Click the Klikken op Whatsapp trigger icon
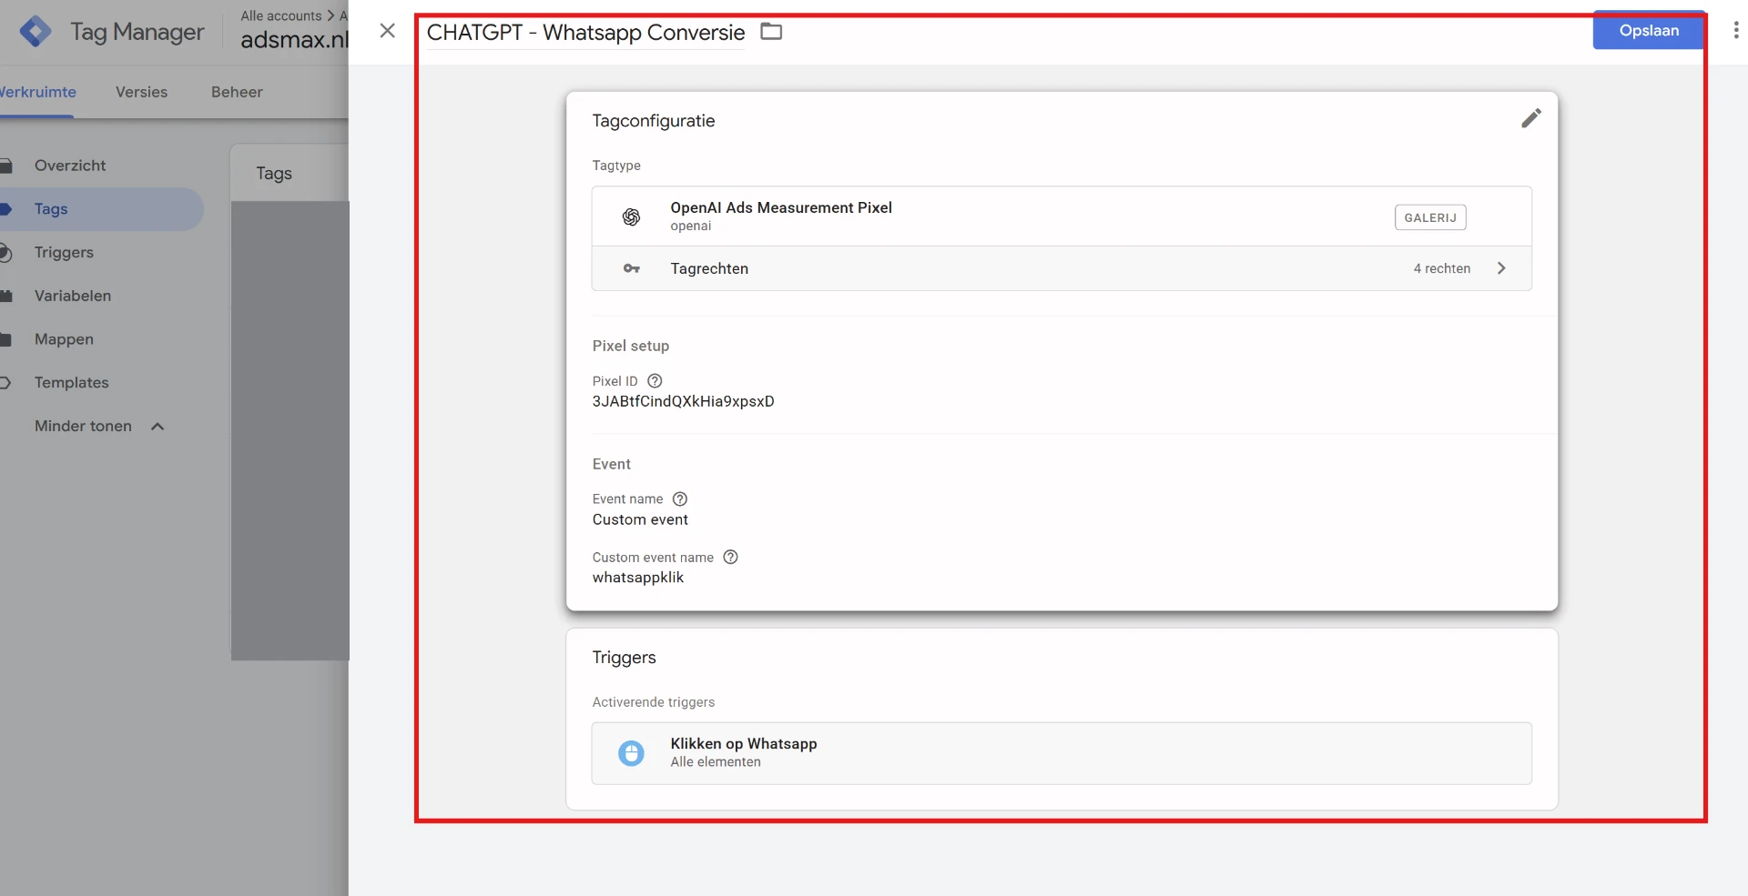Viewport: 1748px width, 896px height. tap(631, 753)
